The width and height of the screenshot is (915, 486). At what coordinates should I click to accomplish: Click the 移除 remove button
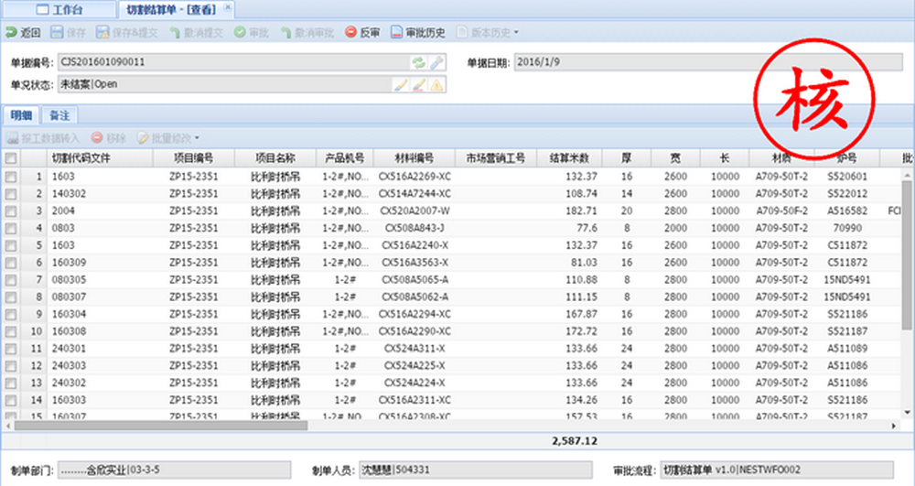pos(109,138)
